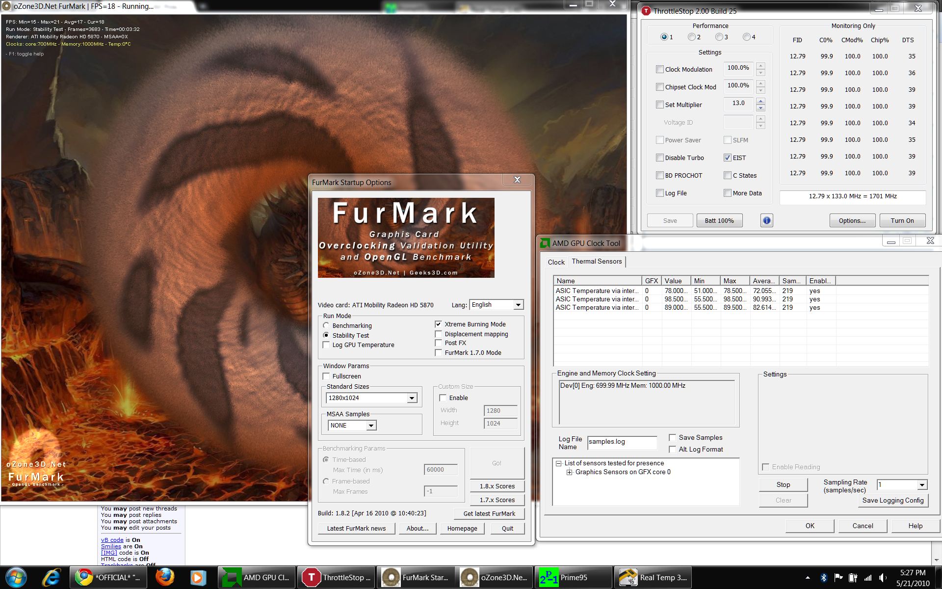The height and width of the screenshot is (589, 942).
Task: Enable the Clock Modulation checkbox
Action: [660, 69]
